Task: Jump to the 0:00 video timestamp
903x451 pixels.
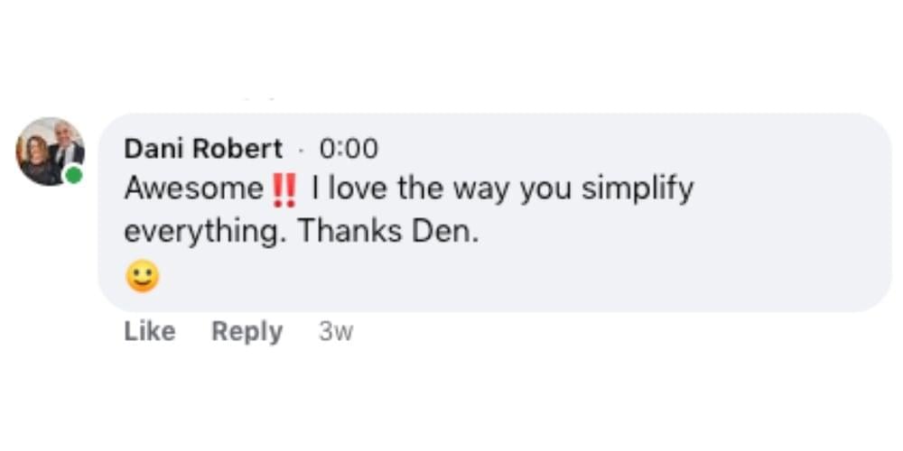Action: (349, 149)
